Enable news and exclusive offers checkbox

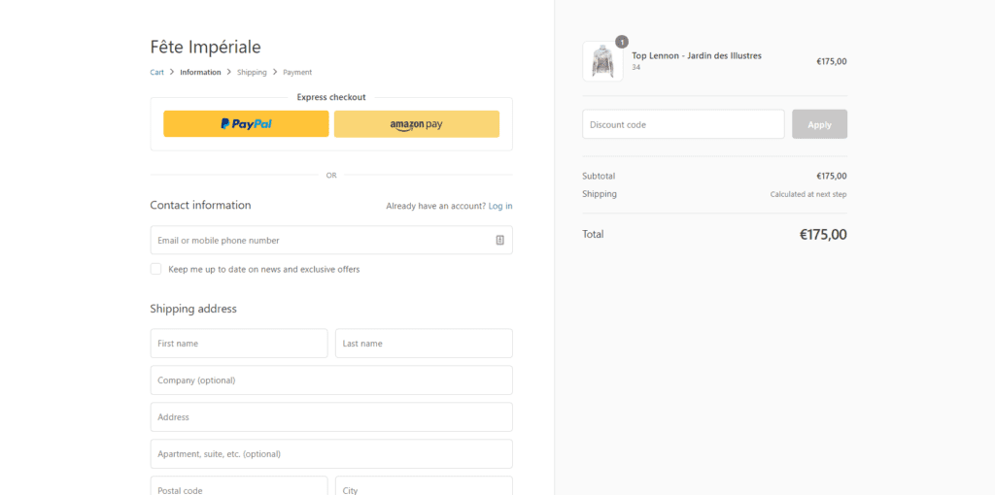pyautogui.click(x=155, y=269)
